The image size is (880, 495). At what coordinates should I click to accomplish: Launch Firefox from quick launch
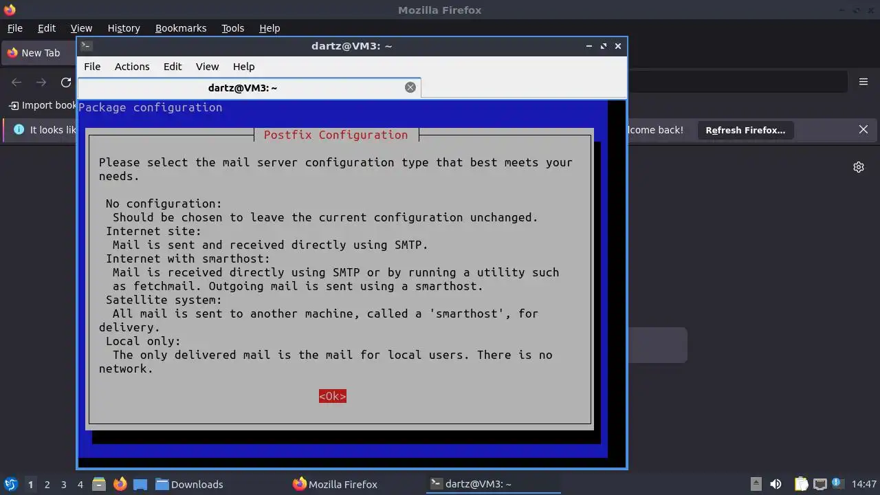point(120,484)
